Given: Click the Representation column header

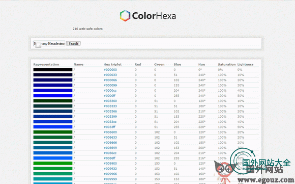Looking at the screenshot, I should (x=46, y=64).
